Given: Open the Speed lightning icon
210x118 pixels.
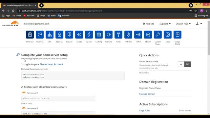Looking at the screenshot, I should click(89, 34).
